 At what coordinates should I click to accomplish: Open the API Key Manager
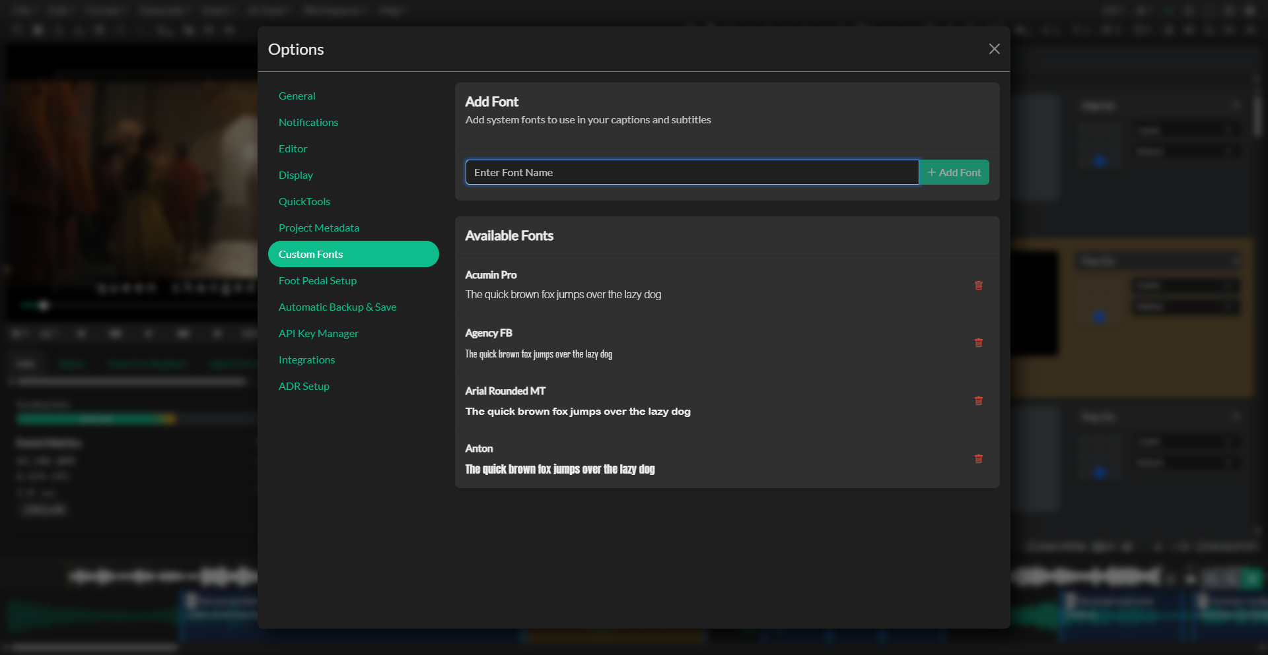pos(318,333)
